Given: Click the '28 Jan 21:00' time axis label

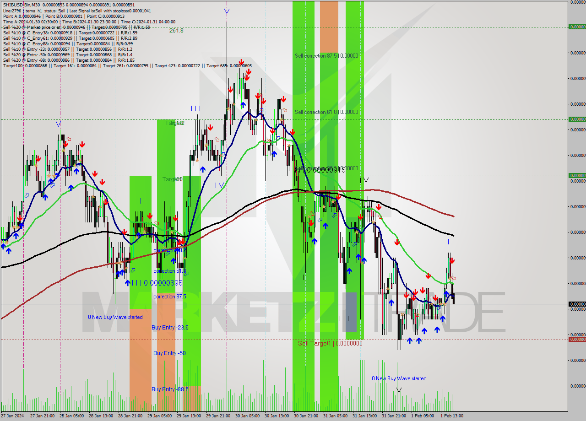Looking at the screenshot, I should tap(130, 416).
